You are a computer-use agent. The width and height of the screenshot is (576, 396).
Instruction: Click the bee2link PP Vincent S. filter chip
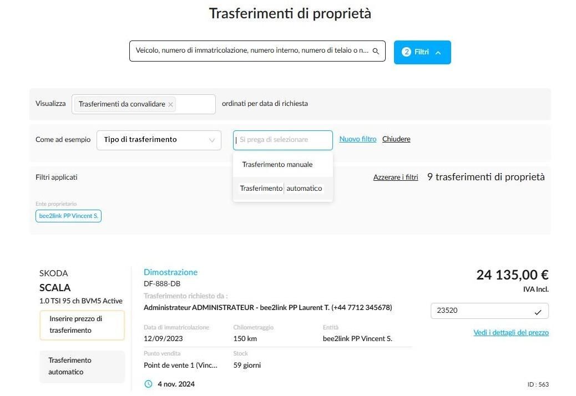(x=68, y=216)
